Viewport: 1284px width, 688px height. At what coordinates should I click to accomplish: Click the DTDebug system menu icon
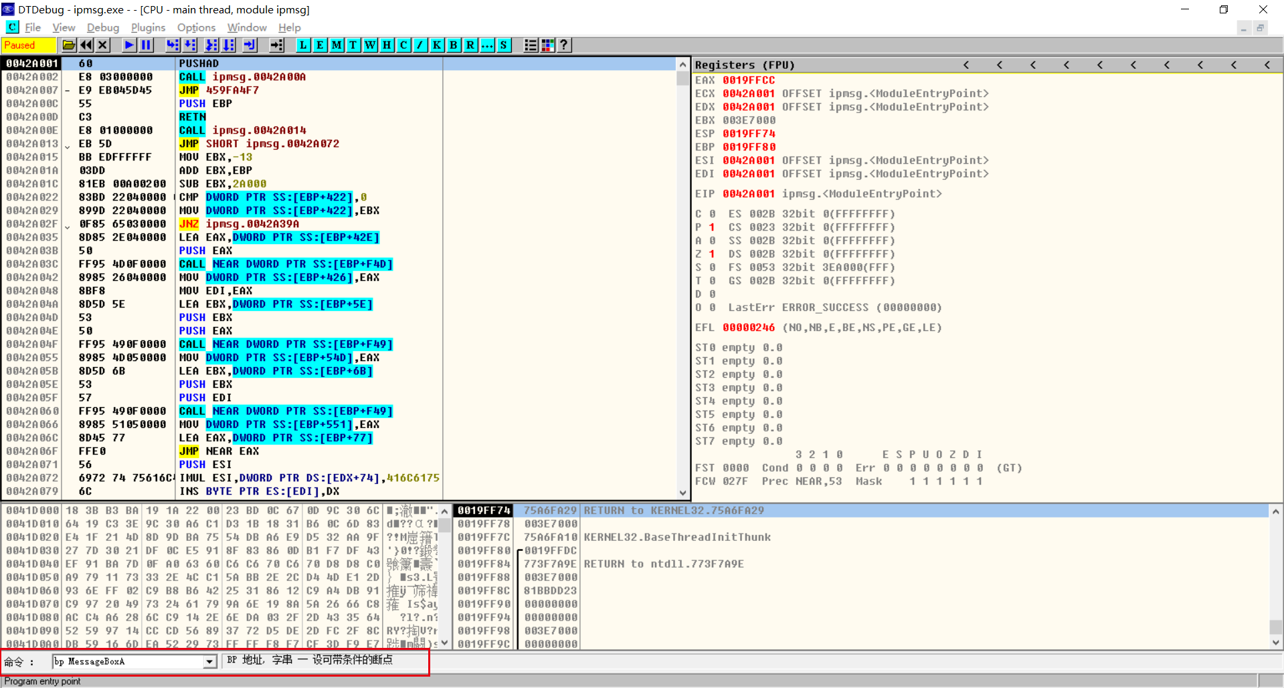coord(8,9)
